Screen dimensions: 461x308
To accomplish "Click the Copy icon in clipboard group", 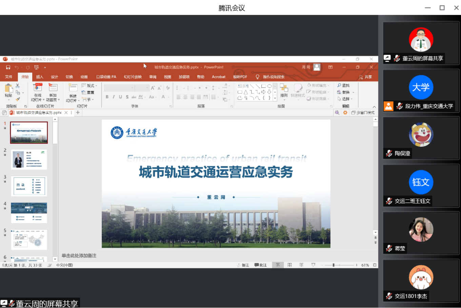I will point(18,93).
